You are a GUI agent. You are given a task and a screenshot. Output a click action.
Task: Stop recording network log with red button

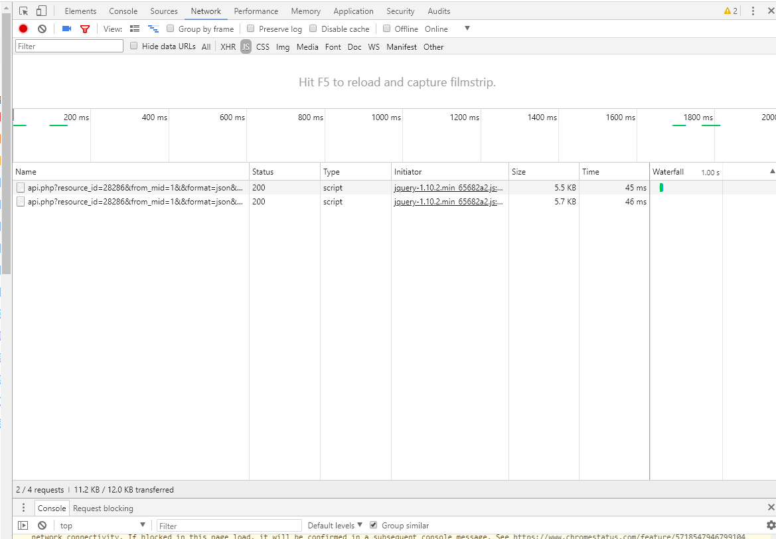point(23,29)
